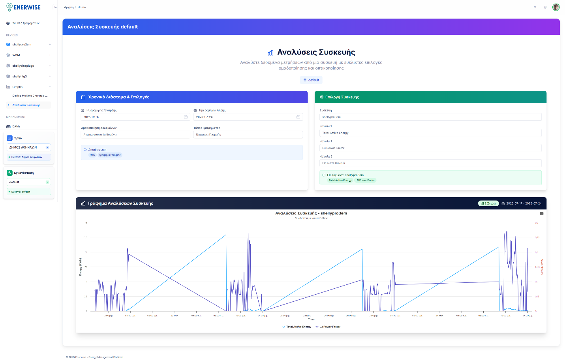The width and height of the screenshot is (565, 361).
Task: Click the default installation badge button
Action: (x=311, y=80)
